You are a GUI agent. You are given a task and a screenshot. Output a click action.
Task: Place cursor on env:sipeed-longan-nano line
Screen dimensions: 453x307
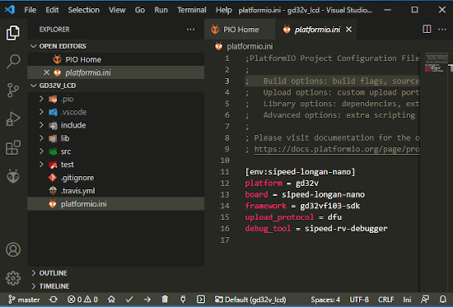[x=300, y=172]
